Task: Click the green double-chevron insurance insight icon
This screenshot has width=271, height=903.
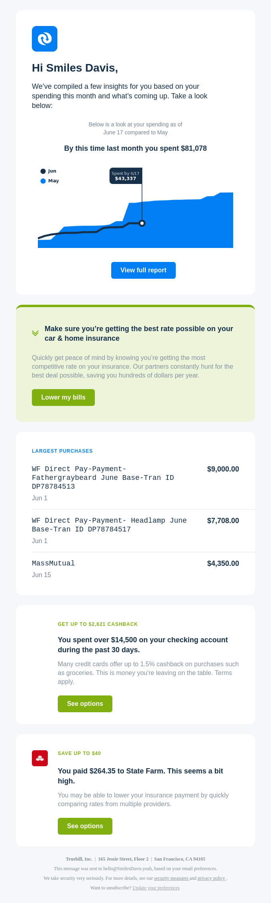Action: [35, 333]
